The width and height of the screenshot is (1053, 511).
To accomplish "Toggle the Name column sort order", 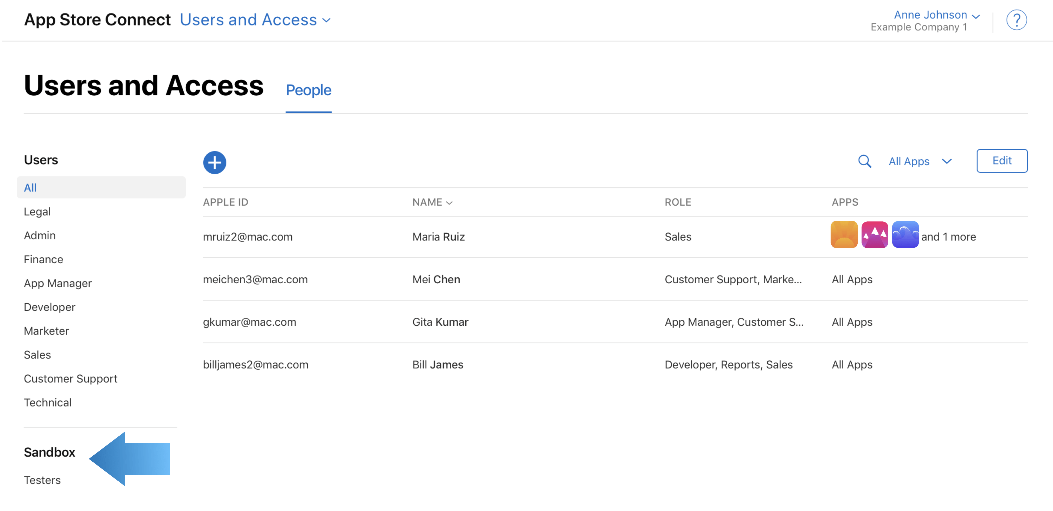I will 432,202.
